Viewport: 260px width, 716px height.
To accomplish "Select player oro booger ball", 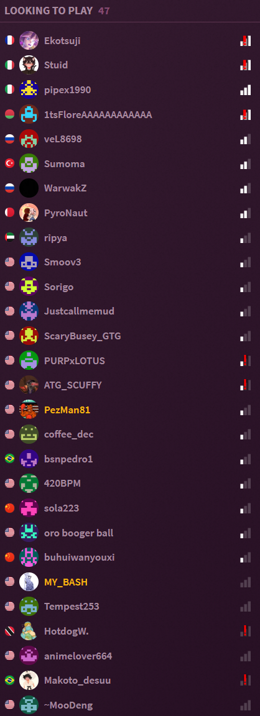I will [x=130, y=533].
